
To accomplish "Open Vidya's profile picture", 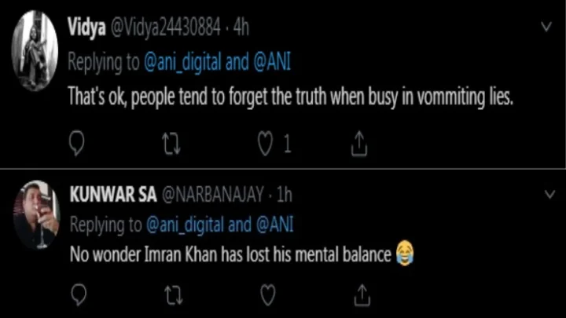I will click(35, 51).
